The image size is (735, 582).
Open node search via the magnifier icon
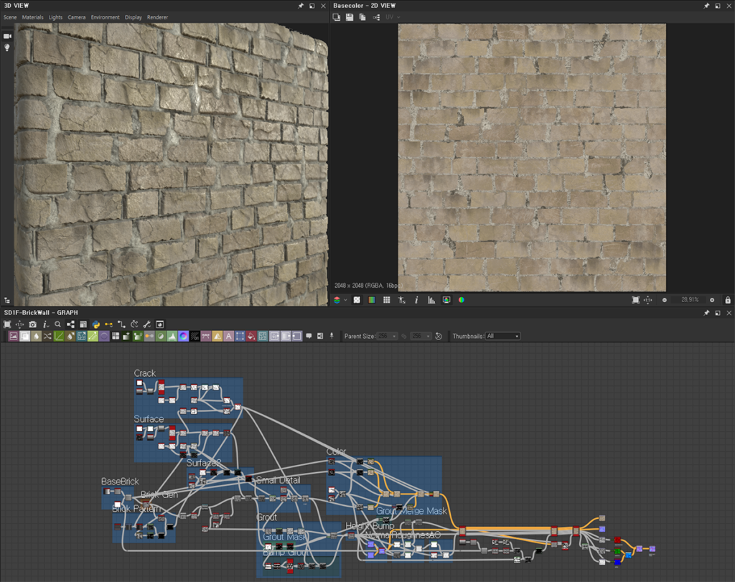[58, 324]
